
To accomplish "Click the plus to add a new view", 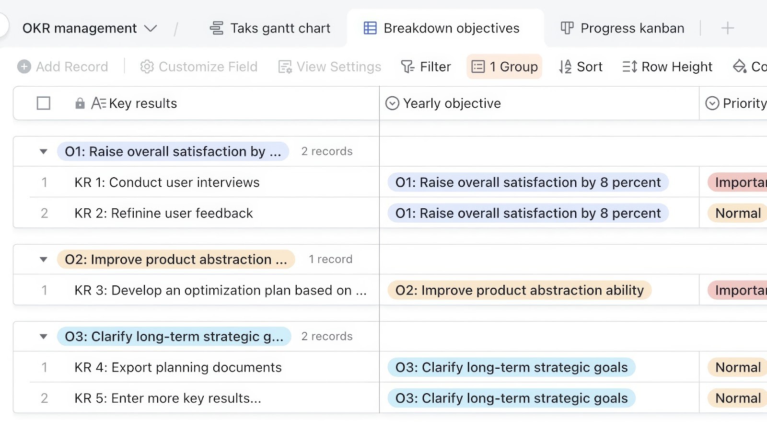I will [x=727, y=28].
